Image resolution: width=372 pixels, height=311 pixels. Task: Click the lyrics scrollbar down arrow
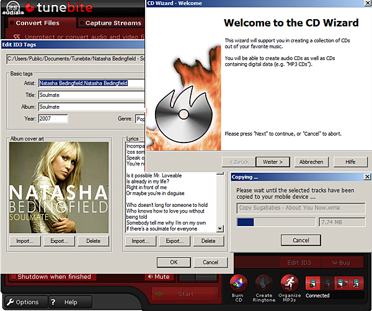click(220, 229)
